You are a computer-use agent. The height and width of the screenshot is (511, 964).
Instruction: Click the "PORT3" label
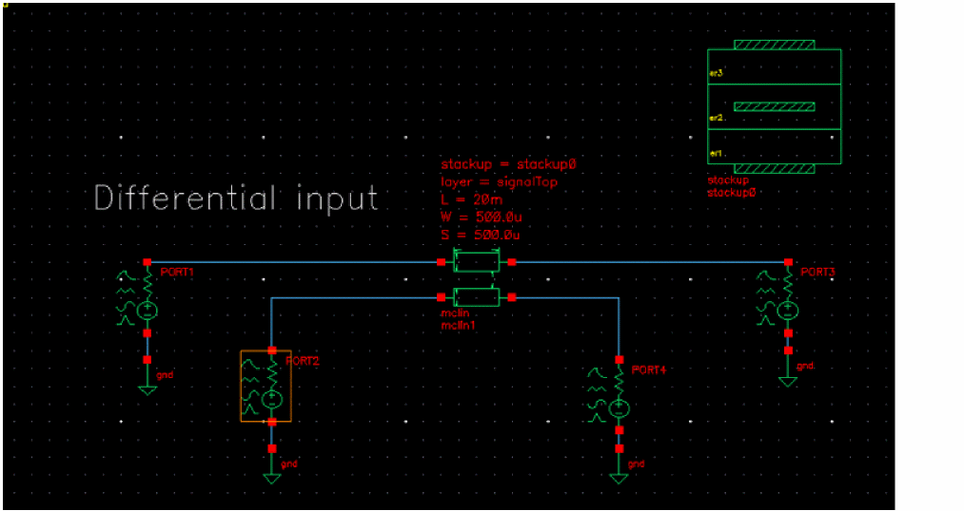818,272
